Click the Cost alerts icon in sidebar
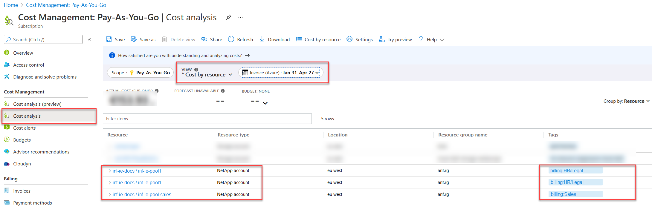 [x=7, y=128]
